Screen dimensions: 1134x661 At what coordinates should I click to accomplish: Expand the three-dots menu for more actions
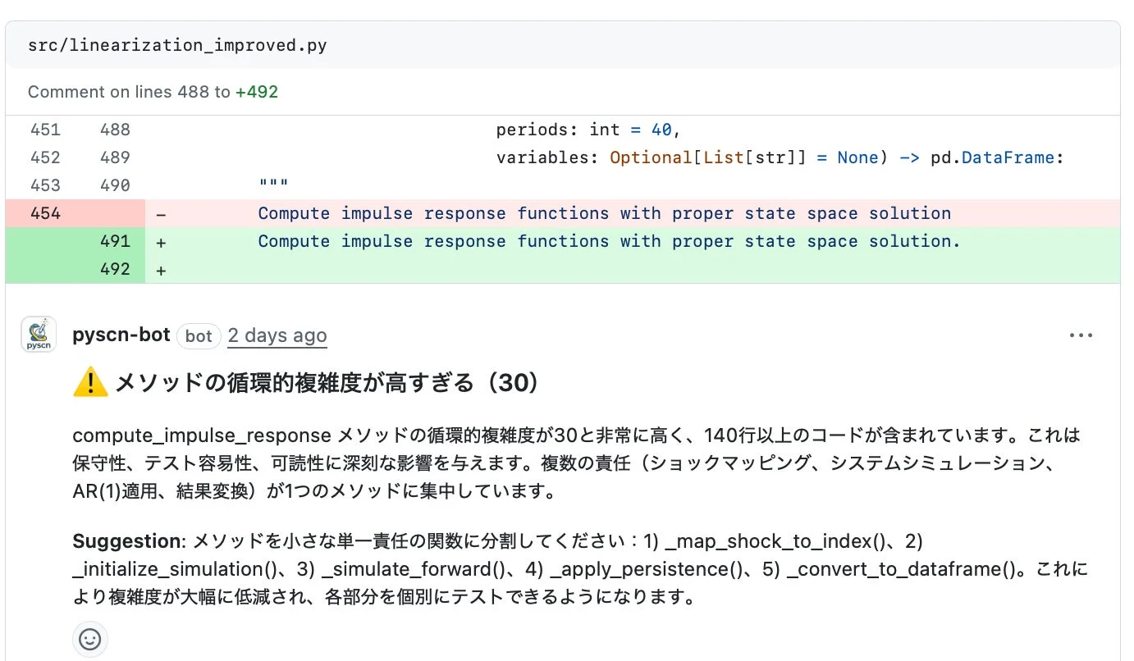click(1081, 334)
